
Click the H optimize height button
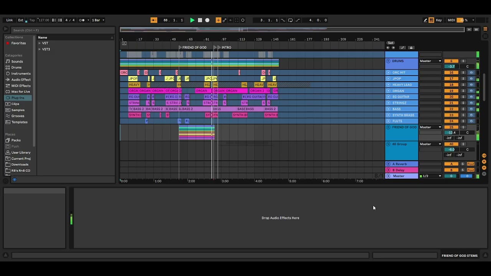469,30
